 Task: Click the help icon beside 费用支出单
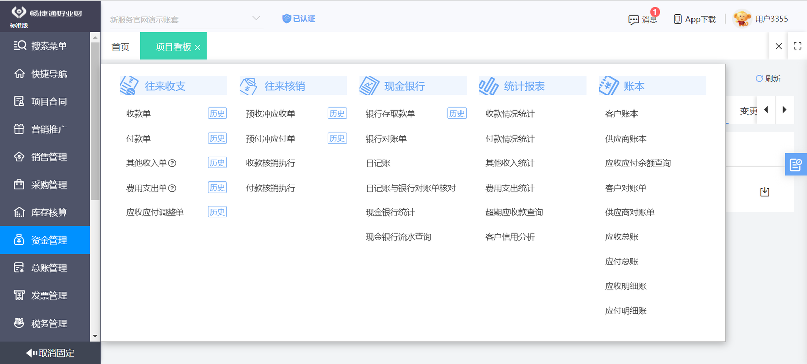(x=172, y=188)
